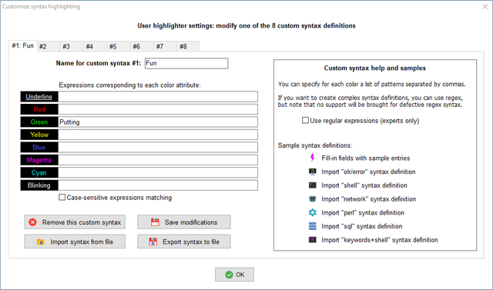Click the Cyan expressions input field
Viewport: 493px width, 290px height.
[158, 172]
